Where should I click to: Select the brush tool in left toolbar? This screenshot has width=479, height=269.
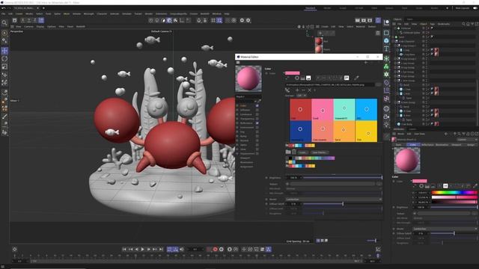[x=4, y=117]
